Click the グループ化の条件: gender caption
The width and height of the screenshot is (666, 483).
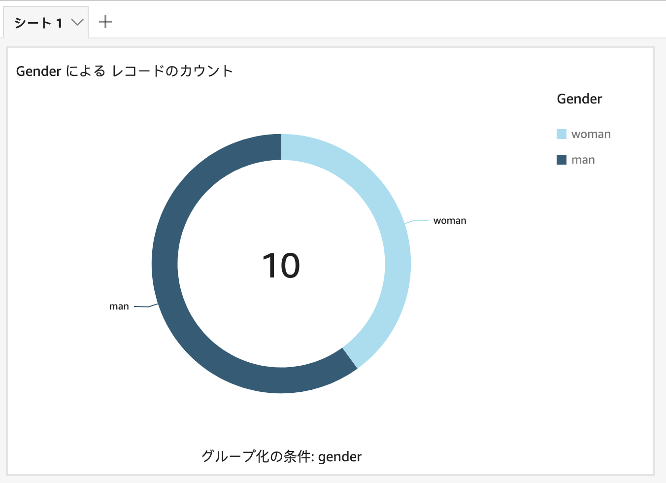click(x=282, y=456)
